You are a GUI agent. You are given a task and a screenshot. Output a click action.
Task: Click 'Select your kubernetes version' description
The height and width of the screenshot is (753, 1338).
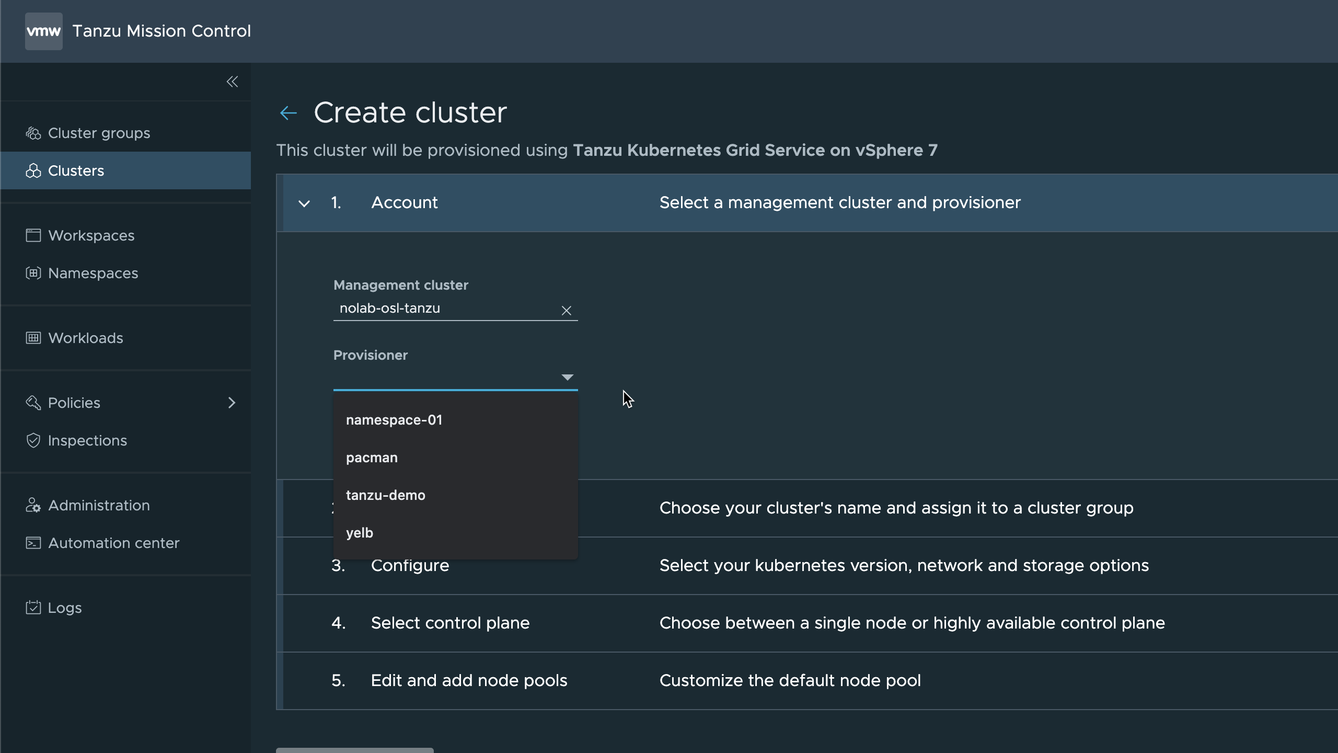[x=904, y=566]
